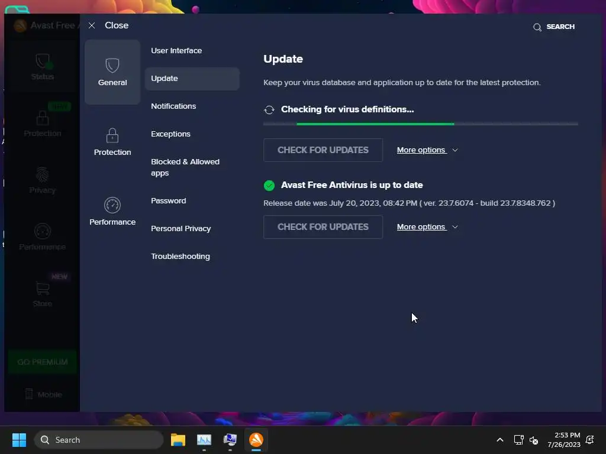This screenshot has height=454, width=606.
Task: Open Privacy fingerprint in Avast sidebar
Action: [x=43, y=180]
